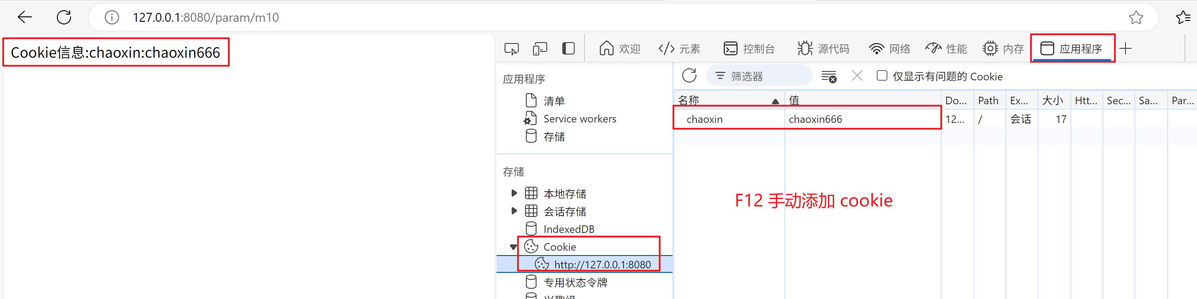Open 存储 under 应用程序 section
The height and width of the screenshot is (299, 1197).
553,137
